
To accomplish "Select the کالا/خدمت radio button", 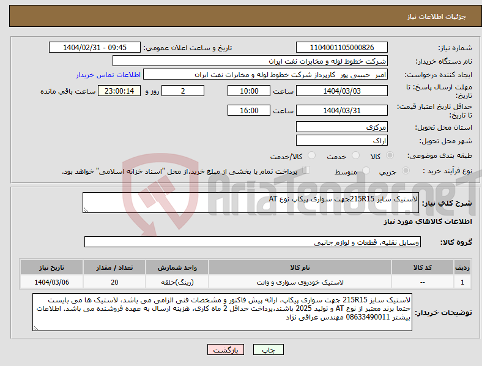I will tap(312, 155).
